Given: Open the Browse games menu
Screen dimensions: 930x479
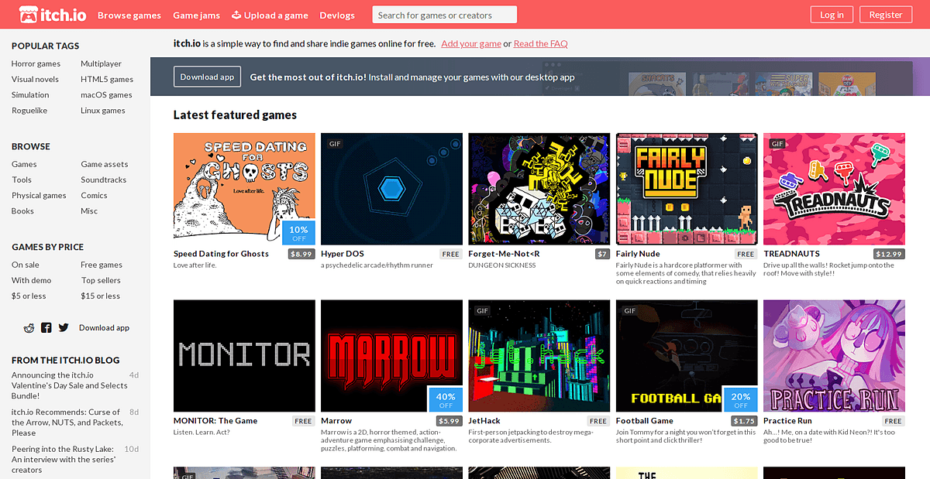Looking at the screenshot, I should 129,15.
